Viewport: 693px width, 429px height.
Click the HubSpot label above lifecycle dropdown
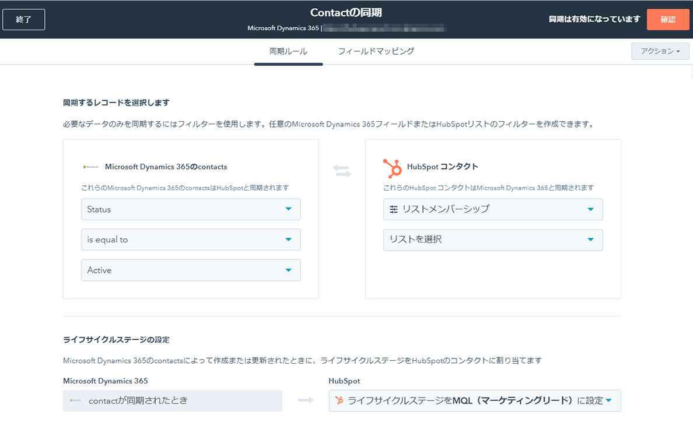(x=344, y=381)
